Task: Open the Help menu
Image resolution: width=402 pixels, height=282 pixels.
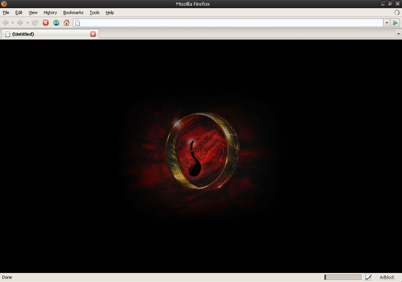Action: (x=110, y=13)
